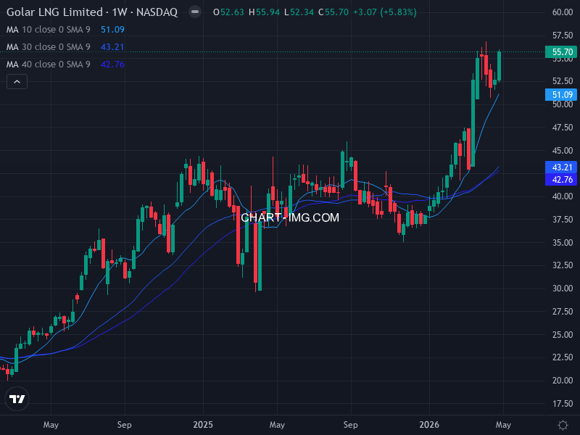Click the 45.00 price scale label
Screen dimensions: 580x435
click(563, 151)
